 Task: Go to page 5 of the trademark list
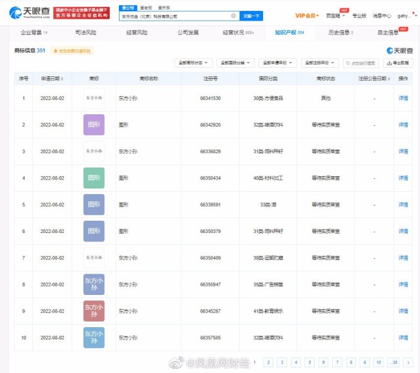310,363
